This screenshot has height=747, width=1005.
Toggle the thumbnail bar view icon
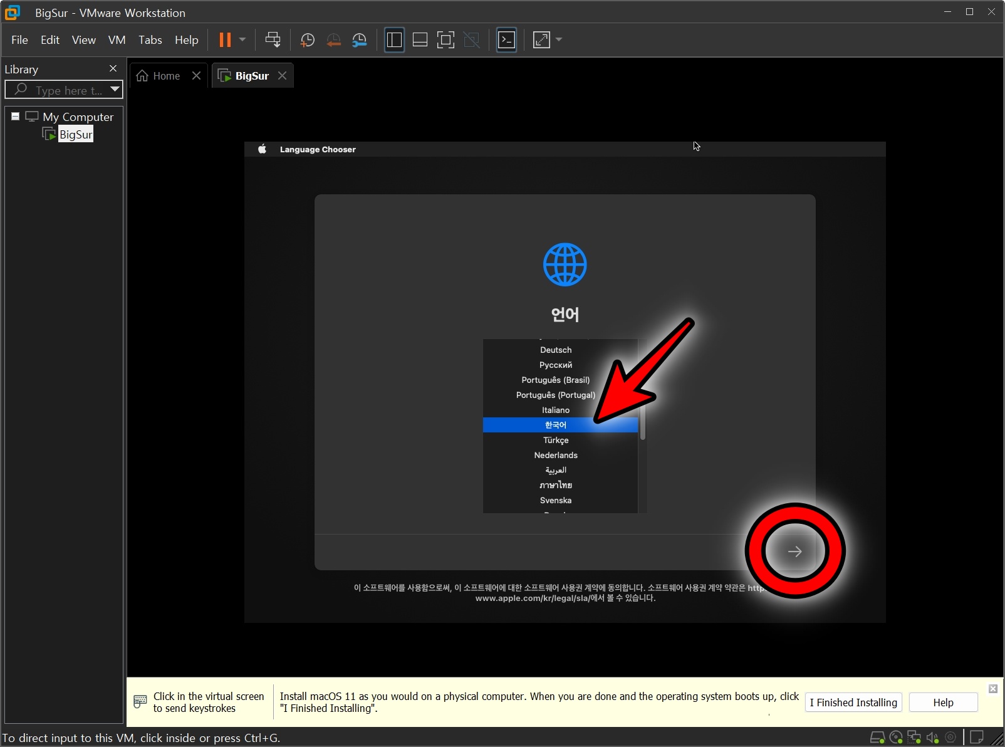pyautogui.click(x=420, y=40)
